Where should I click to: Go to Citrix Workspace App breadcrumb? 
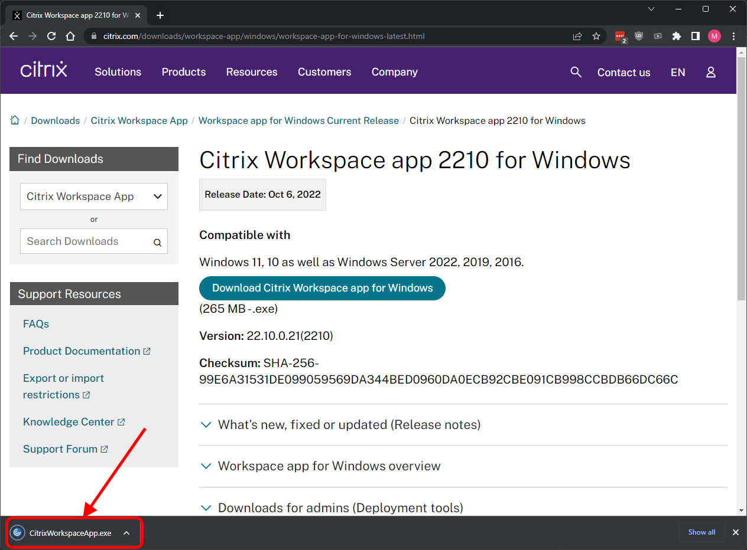[139, 120]
